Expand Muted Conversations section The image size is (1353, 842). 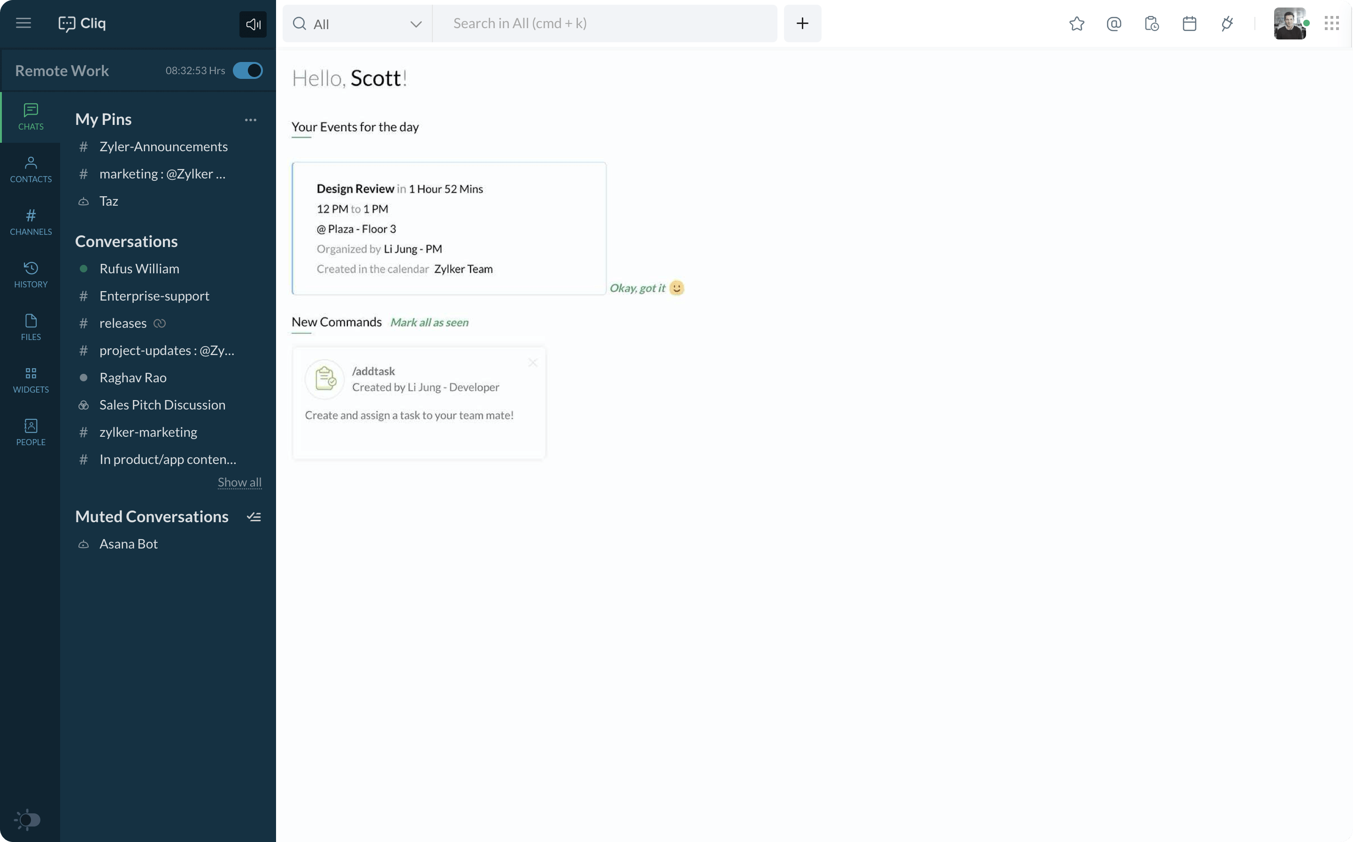pyautogui.click(x=151, y=516)
